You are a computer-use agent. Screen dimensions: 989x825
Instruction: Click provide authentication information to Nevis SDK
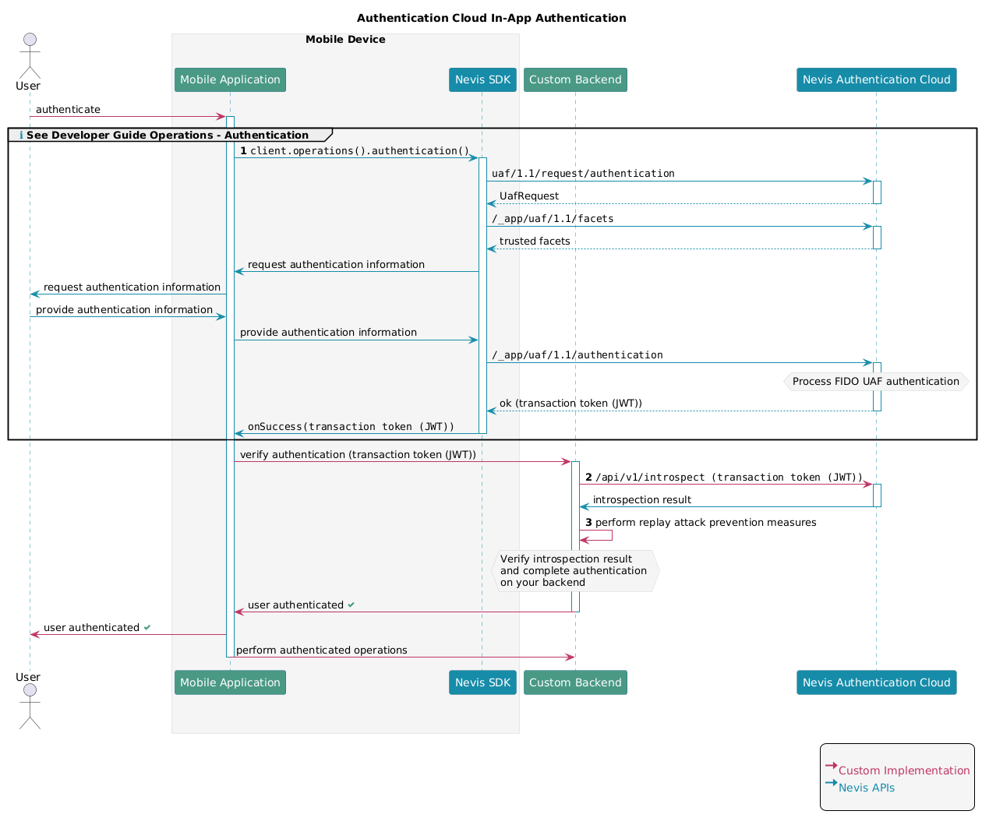pyautogui.click(x=328, y=333)
